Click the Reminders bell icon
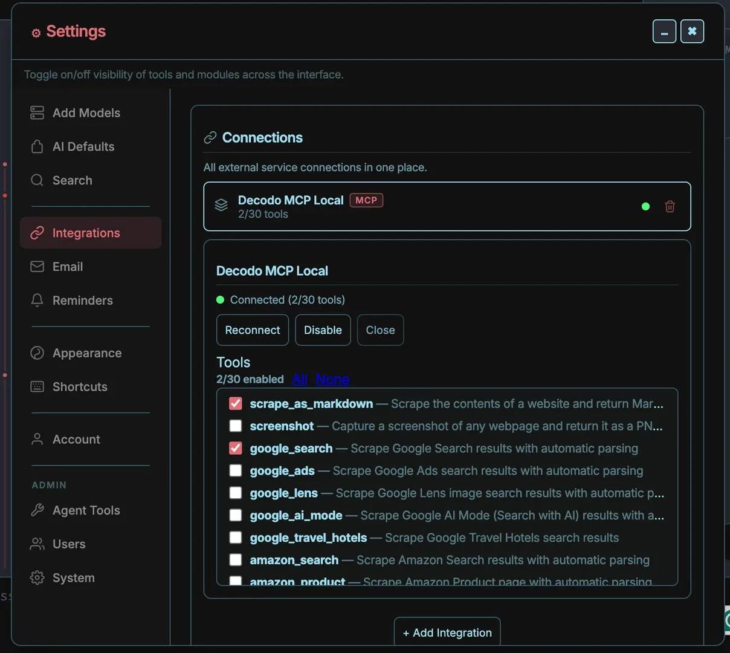730x653 pixels. pyautogui.click(x=37, y=301)
